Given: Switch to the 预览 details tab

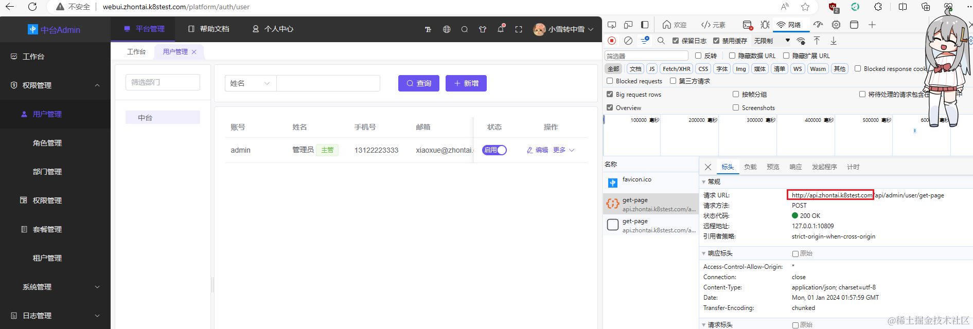Looking at the screenshot, I should click(x=773, y=167).
